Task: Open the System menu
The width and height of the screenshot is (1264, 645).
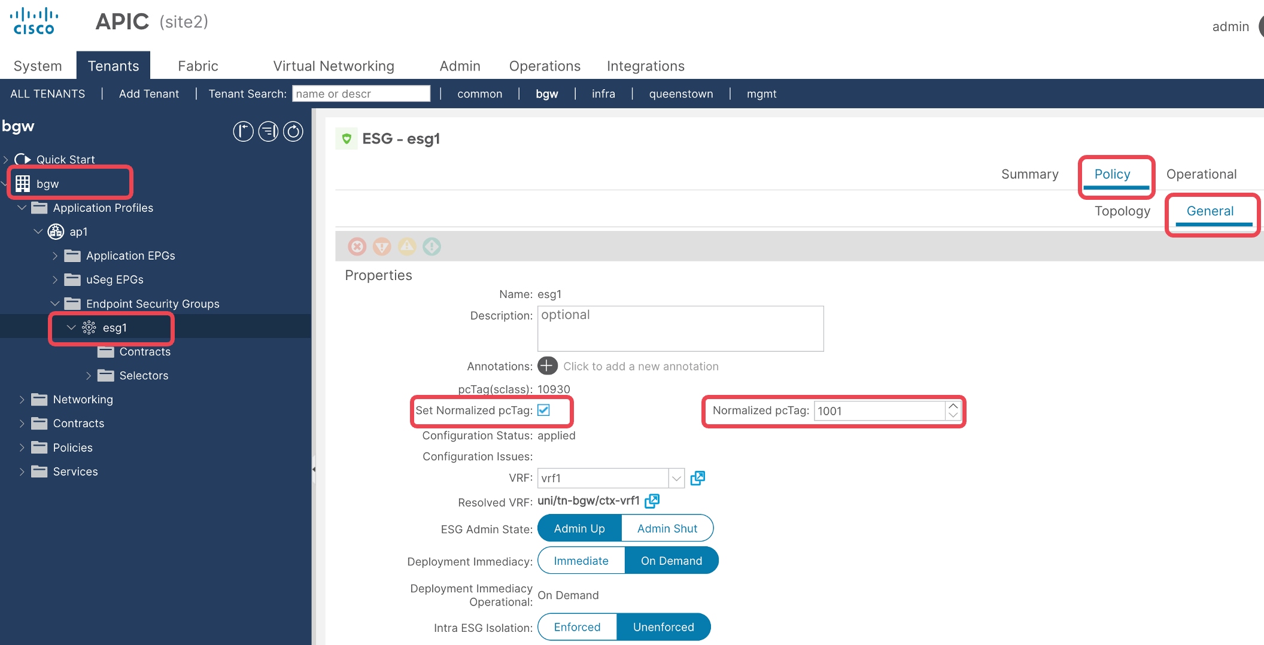Action: click(38, 66)
